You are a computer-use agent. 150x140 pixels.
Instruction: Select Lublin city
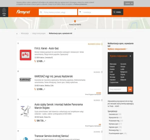click(122, 69)
